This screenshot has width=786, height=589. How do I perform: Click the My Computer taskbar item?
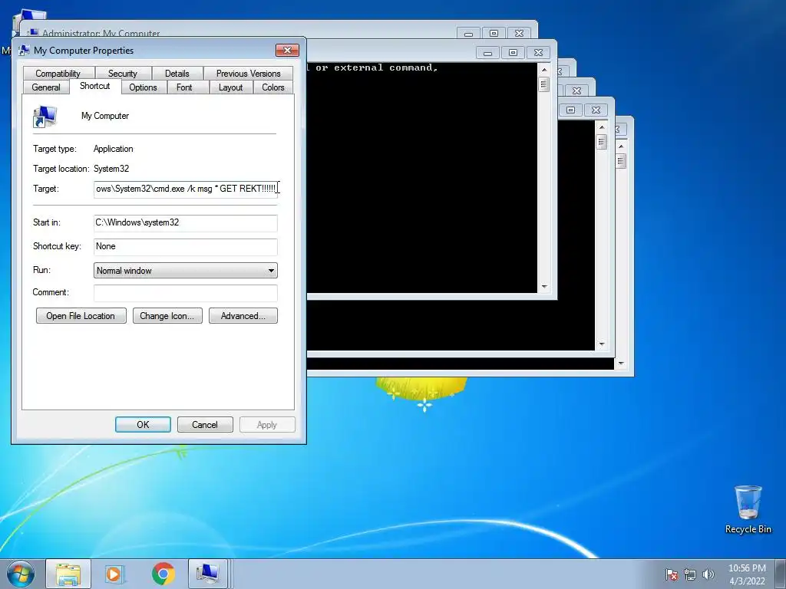click(207, 574)
